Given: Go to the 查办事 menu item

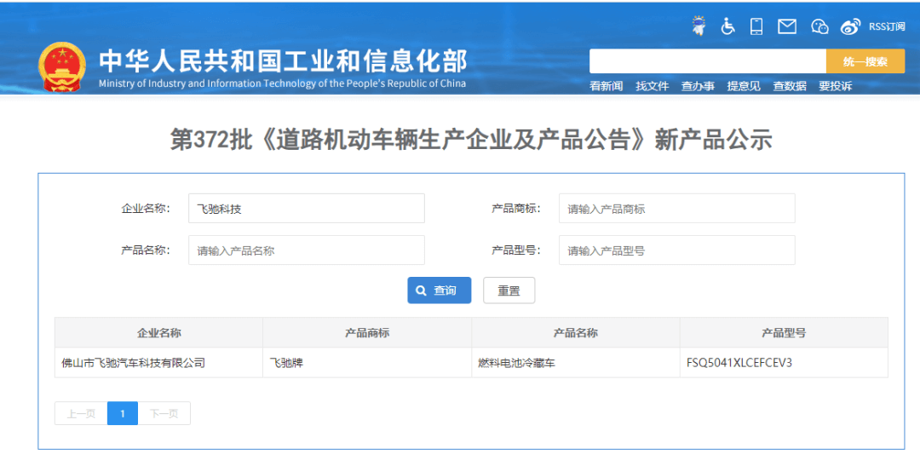Looking at the screenshot, I should click(698, 86).
